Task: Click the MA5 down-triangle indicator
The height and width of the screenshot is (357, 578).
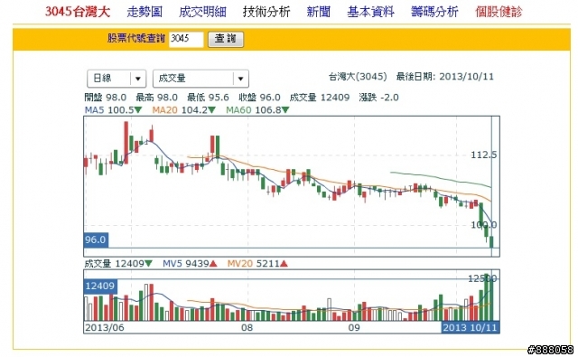Action: [x=138, y=110]
